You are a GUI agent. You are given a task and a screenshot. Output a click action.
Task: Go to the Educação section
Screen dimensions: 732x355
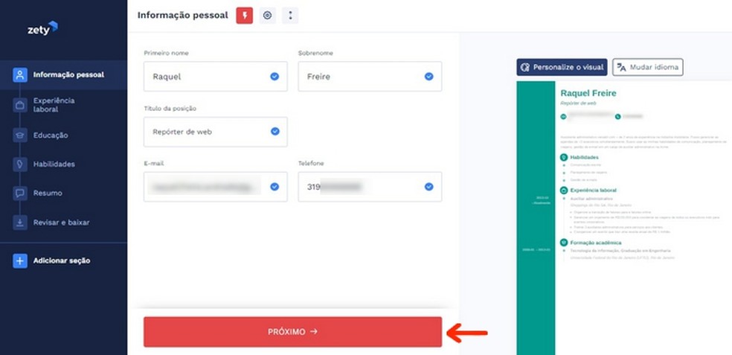(51, 135)
